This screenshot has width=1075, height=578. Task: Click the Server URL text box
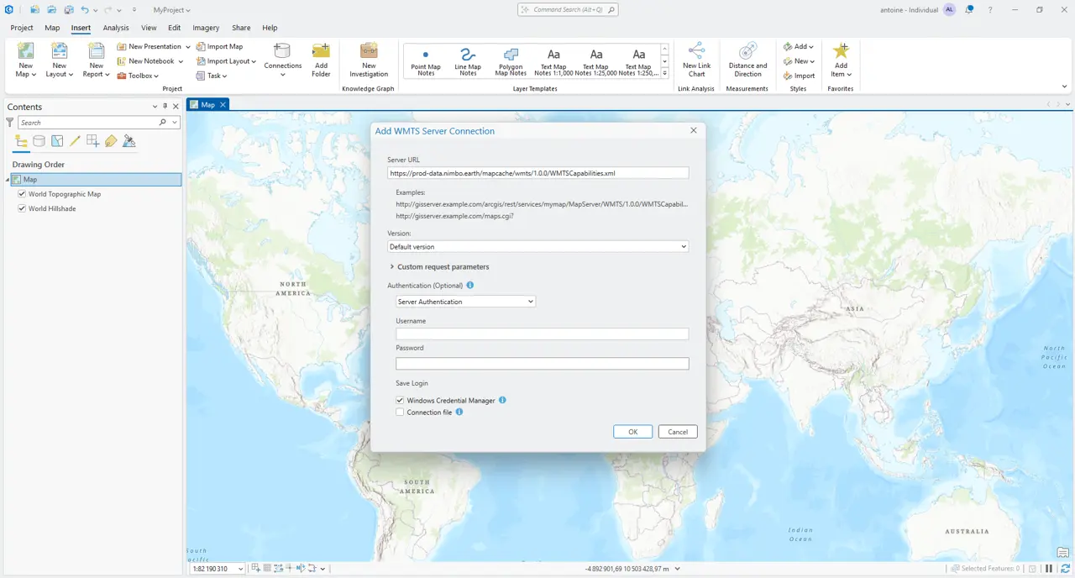point(537,173)
